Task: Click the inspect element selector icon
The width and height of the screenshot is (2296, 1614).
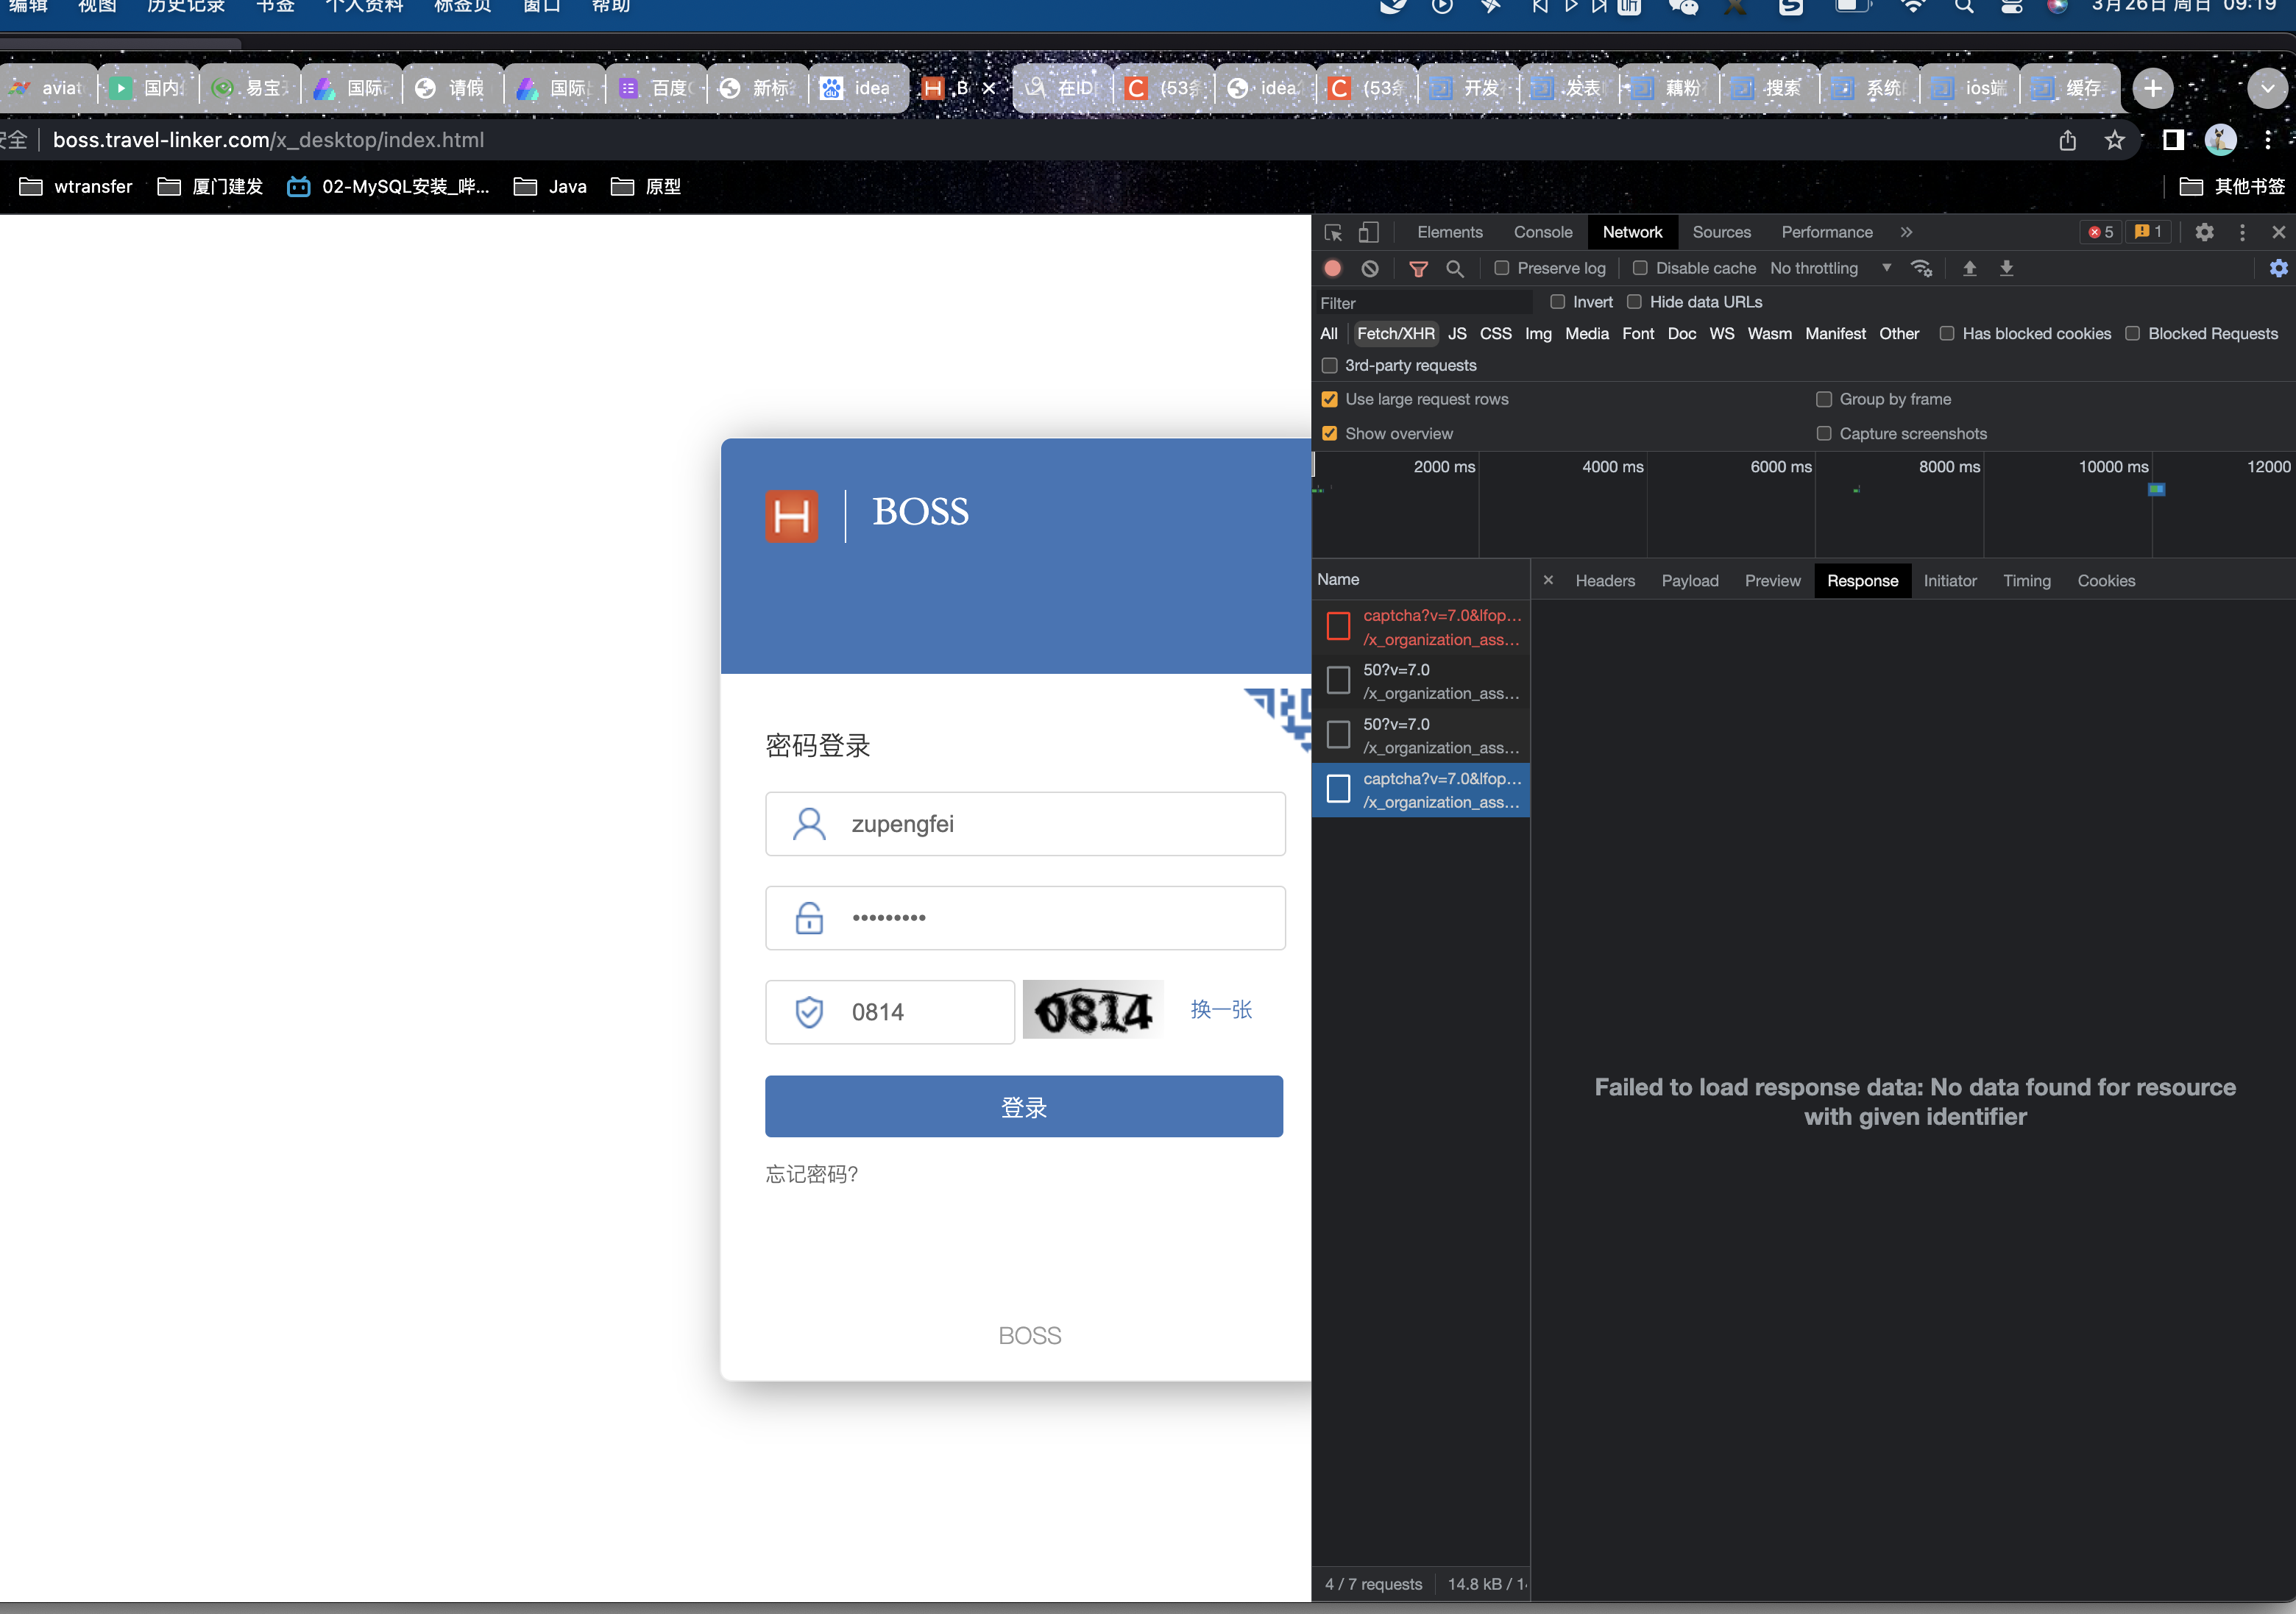Action: coord(1333,233)
